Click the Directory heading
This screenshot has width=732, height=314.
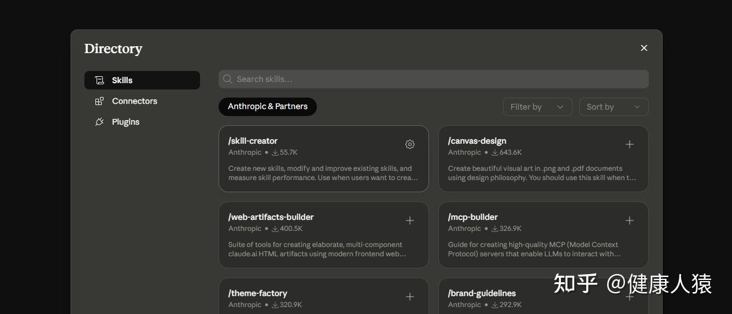click(x=113, y=49)
